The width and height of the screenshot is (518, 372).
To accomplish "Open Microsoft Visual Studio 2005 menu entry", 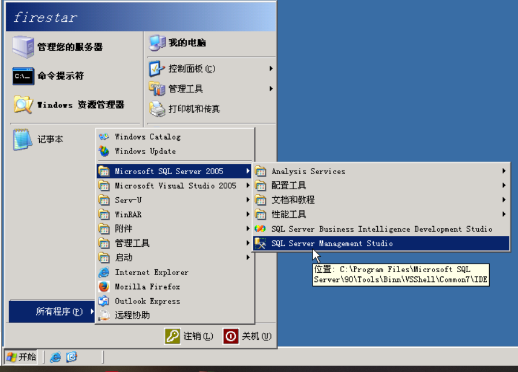I will tap(174, 185).
